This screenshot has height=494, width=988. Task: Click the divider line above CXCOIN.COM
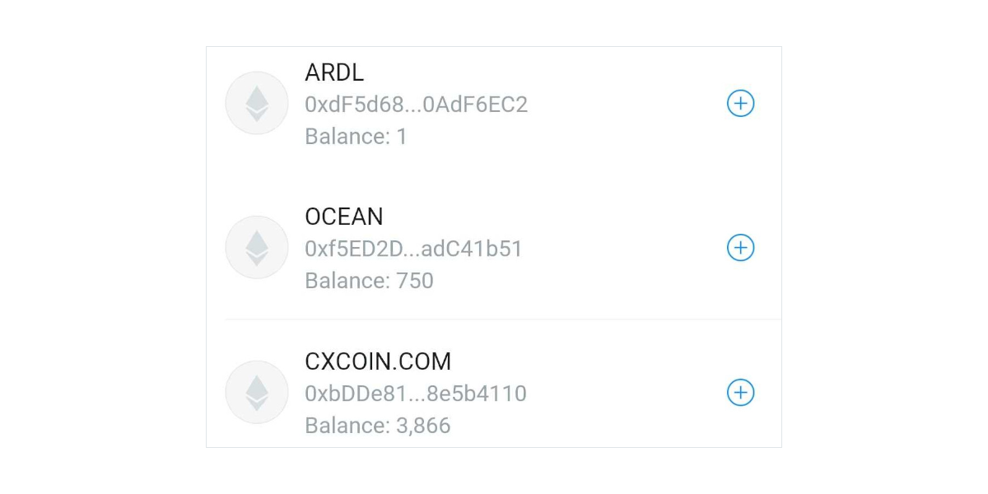503,319
